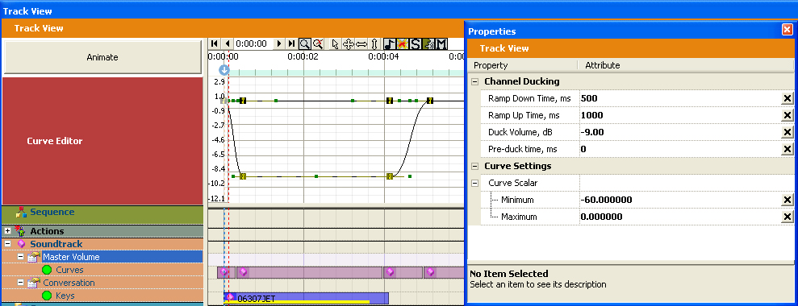Screen dimensions: 798x306
Task: Click the Attribute column header
Action: click(687, 65)
